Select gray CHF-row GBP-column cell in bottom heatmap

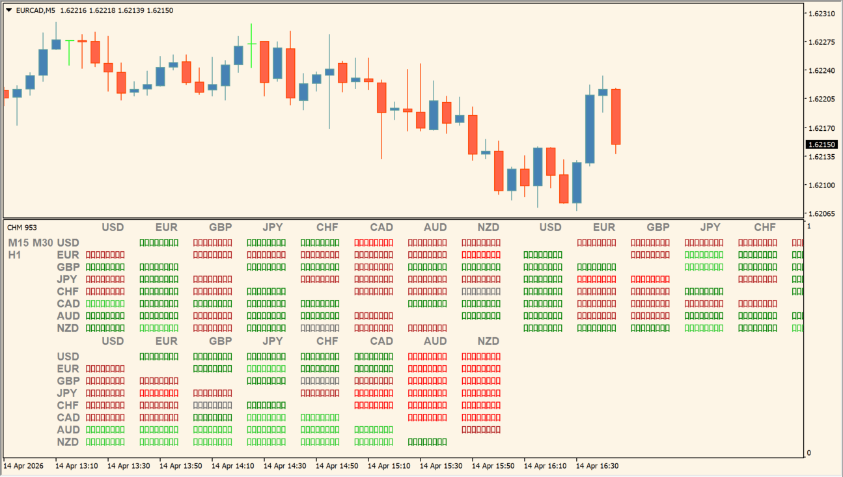[x=212, y=405]
